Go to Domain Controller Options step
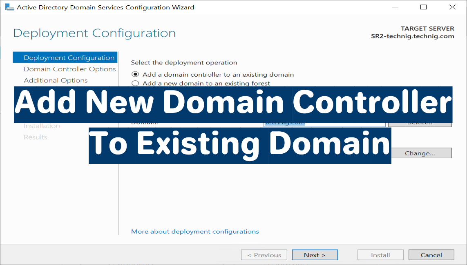Screen dimensions: 467x265 70,69
